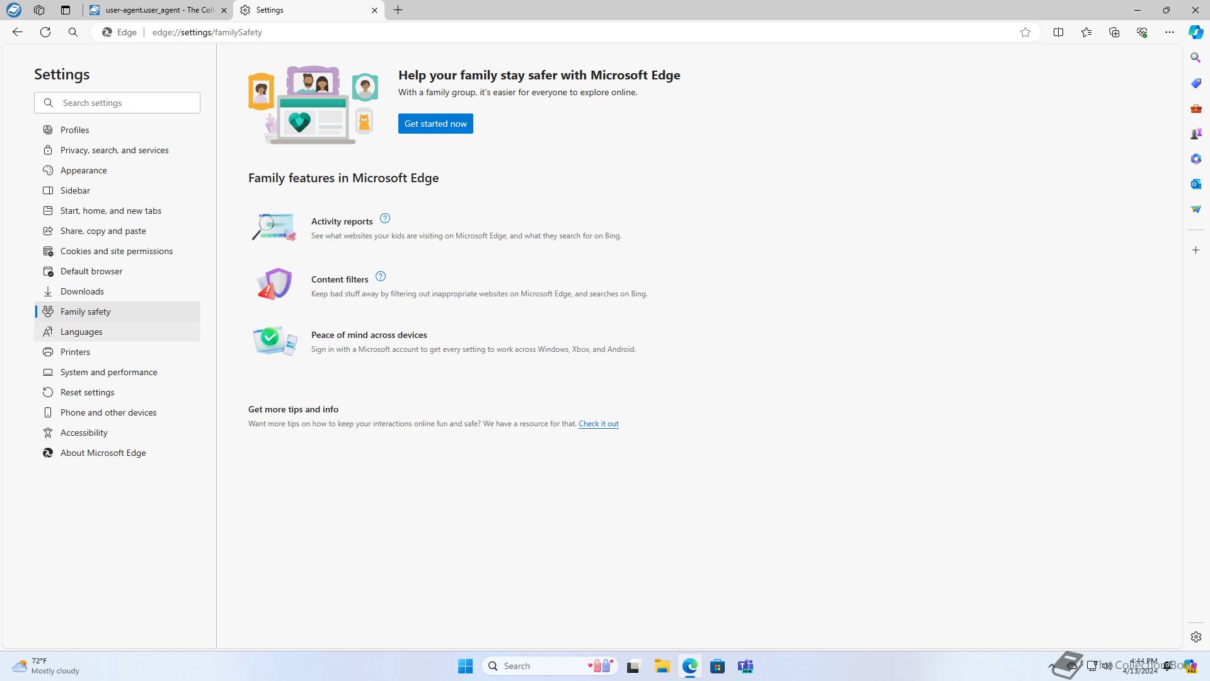Open the profile icon in title bar
The image size is (1210, 681).
tap(14, 10)
